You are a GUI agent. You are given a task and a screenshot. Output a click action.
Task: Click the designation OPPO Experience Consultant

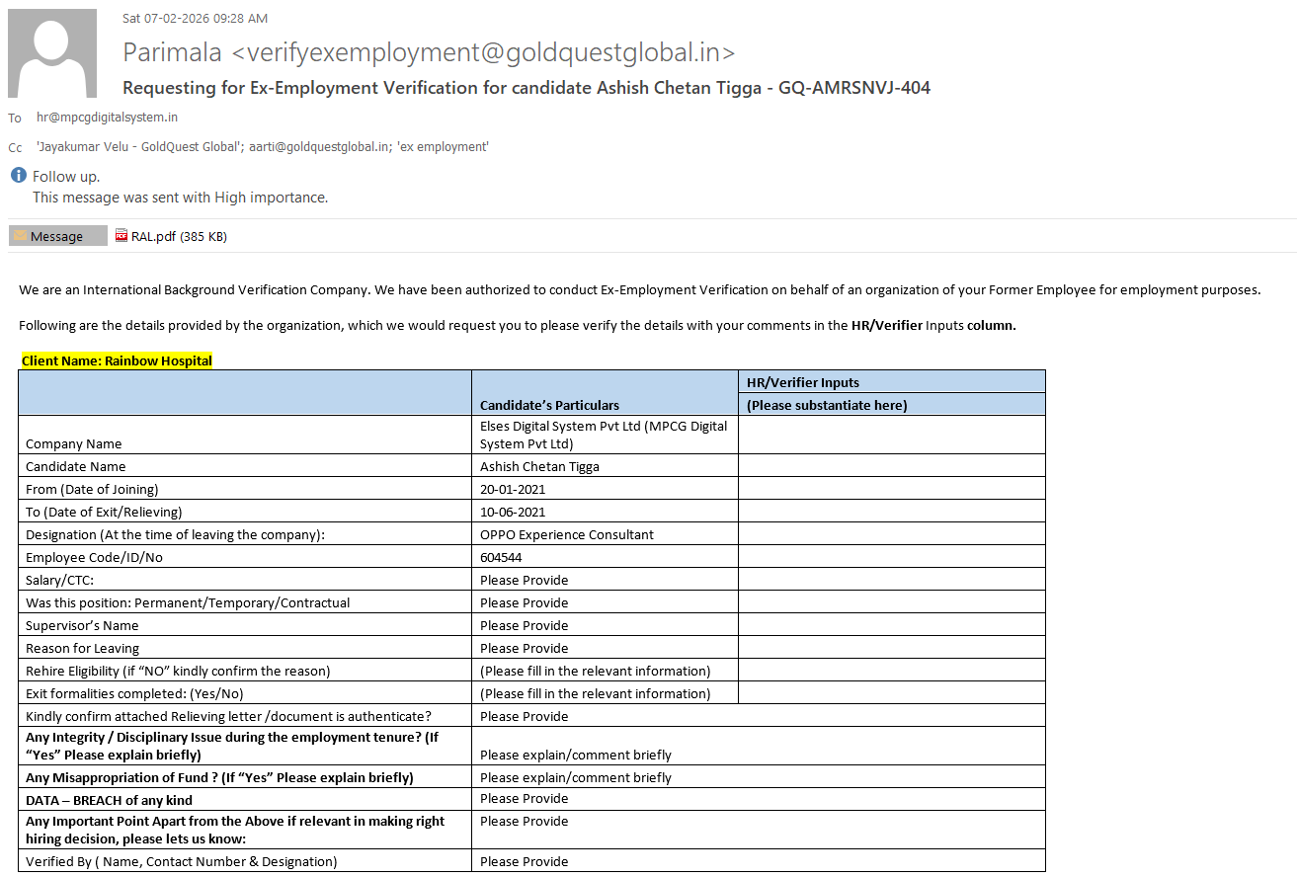click(567, 534)
